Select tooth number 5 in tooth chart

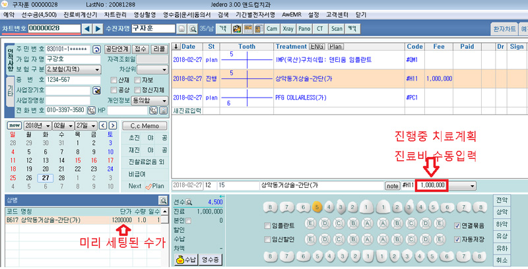[x=317, y=208]
